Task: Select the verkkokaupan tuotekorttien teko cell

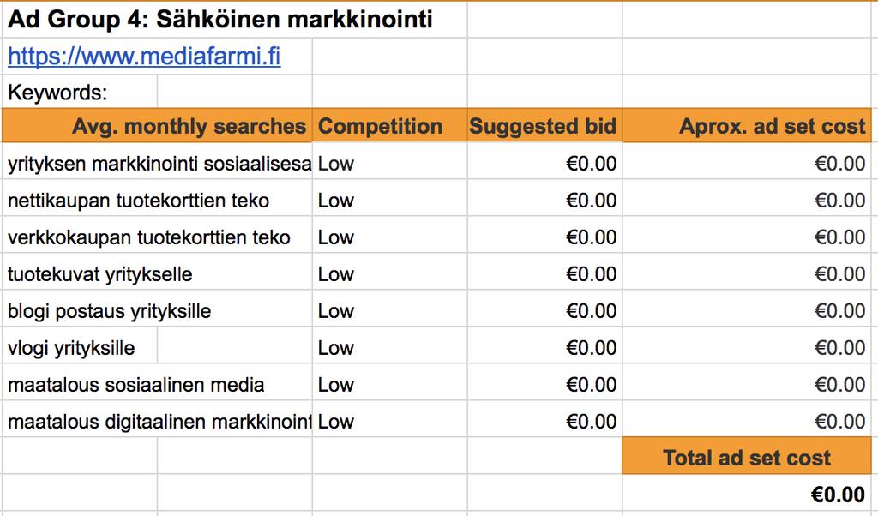Action: tap(158, 237)
